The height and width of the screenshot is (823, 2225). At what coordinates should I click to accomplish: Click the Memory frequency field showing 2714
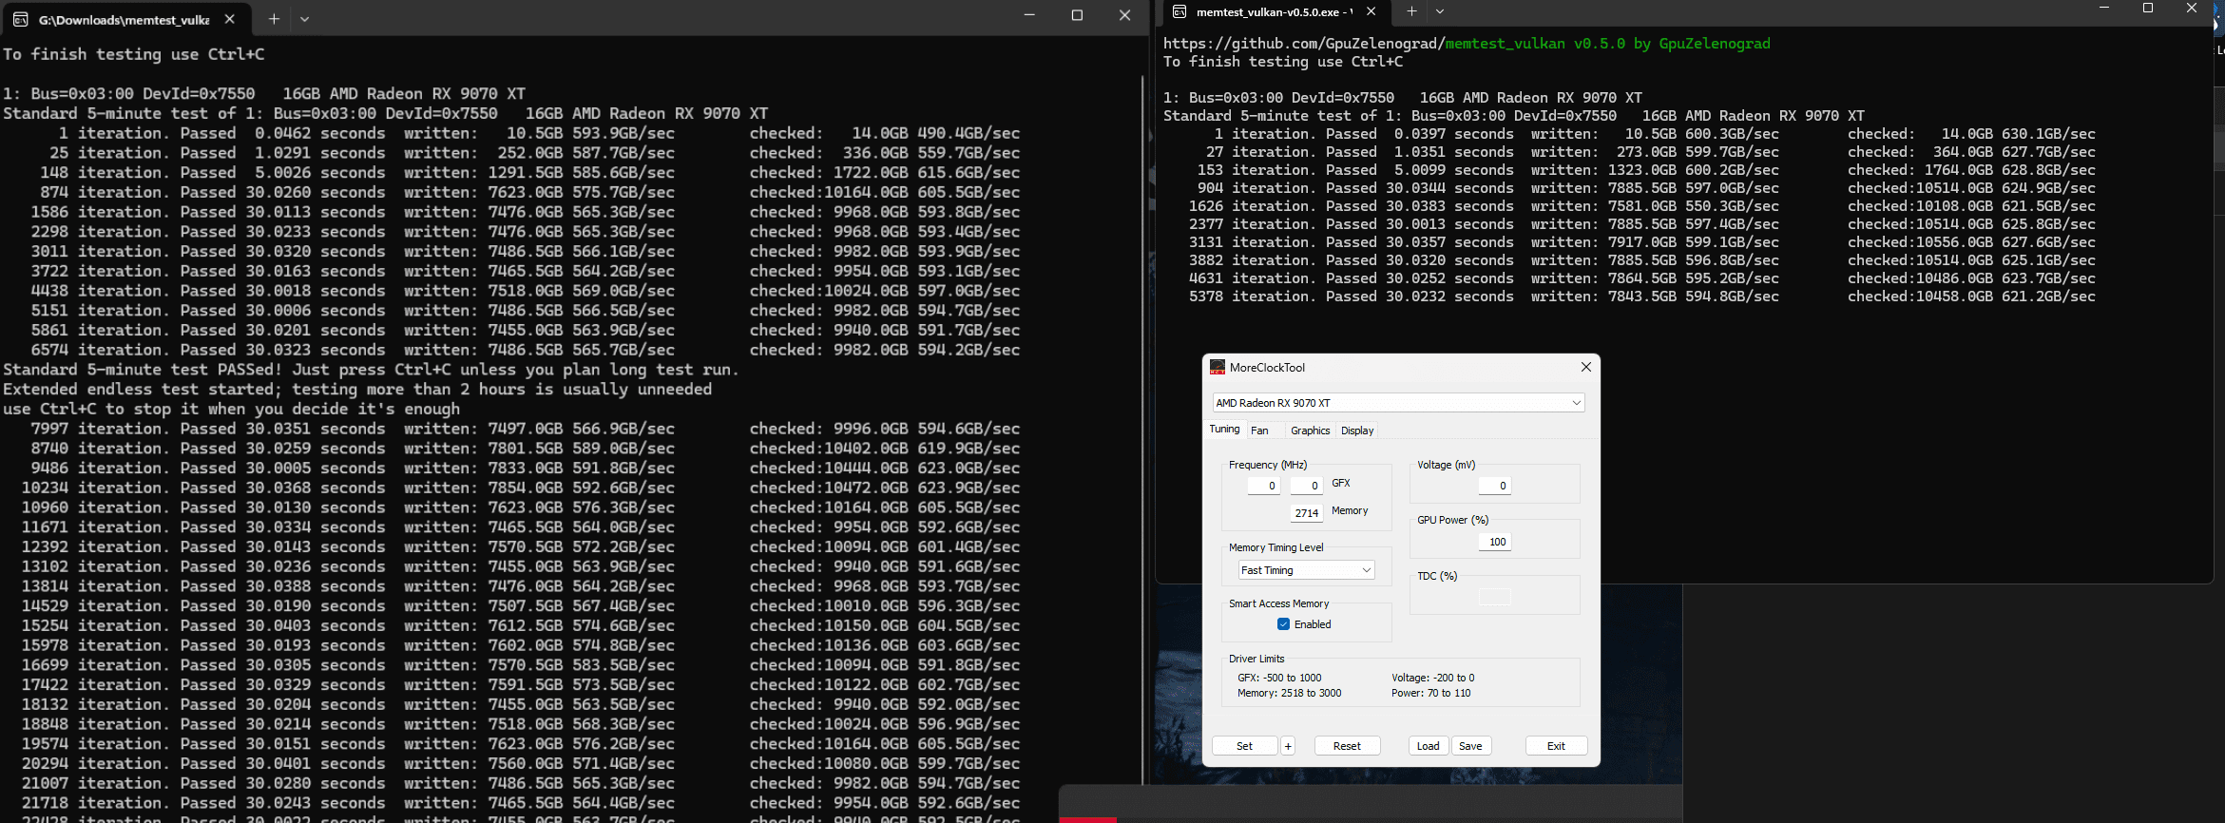tap(1307, 513)
